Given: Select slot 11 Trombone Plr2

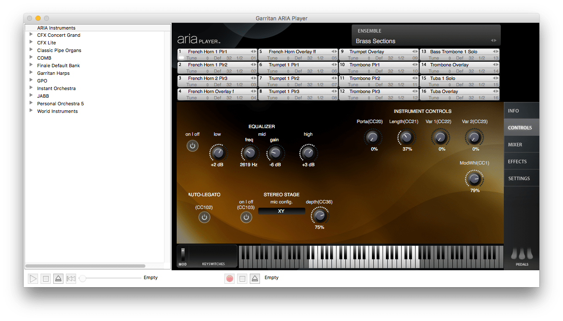Looking at the screenshot, I should pos(379,81).
